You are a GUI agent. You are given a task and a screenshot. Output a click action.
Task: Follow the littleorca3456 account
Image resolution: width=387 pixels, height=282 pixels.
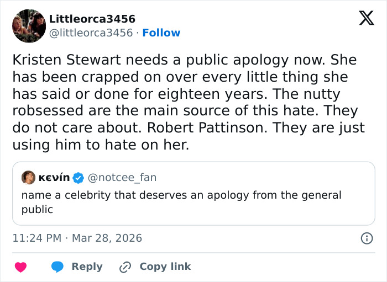click(161, 33)
